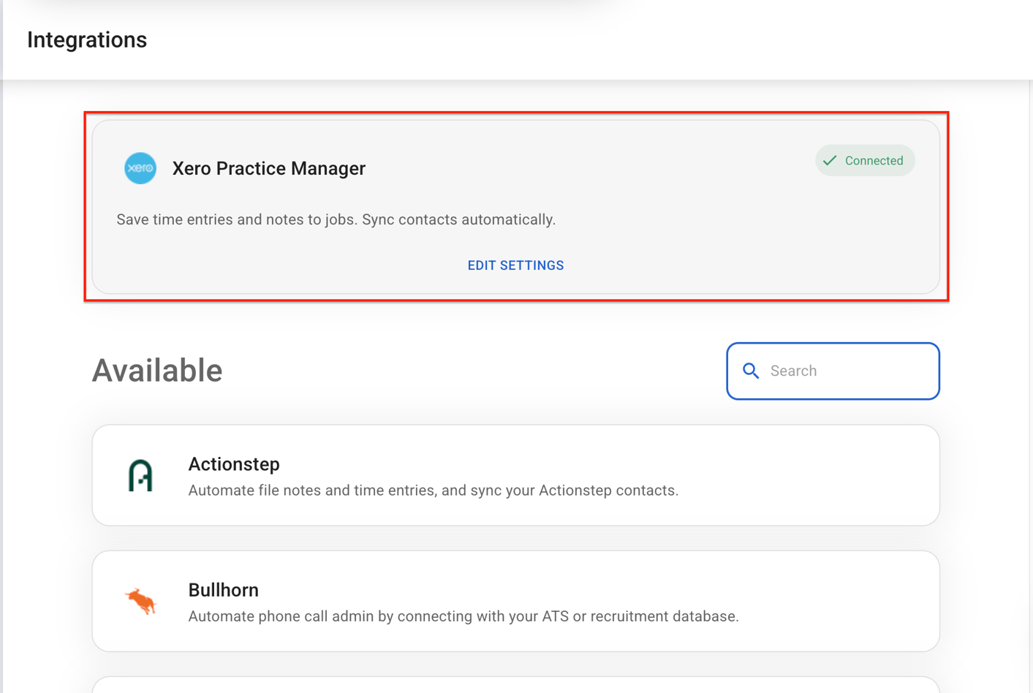This screenshot has width=1033, height=693.
Task: Open the Actionstep integration card
Action: tap(516, 474)
